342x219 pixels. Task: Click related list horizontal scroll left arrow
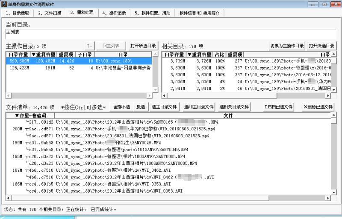coord(164,95)
